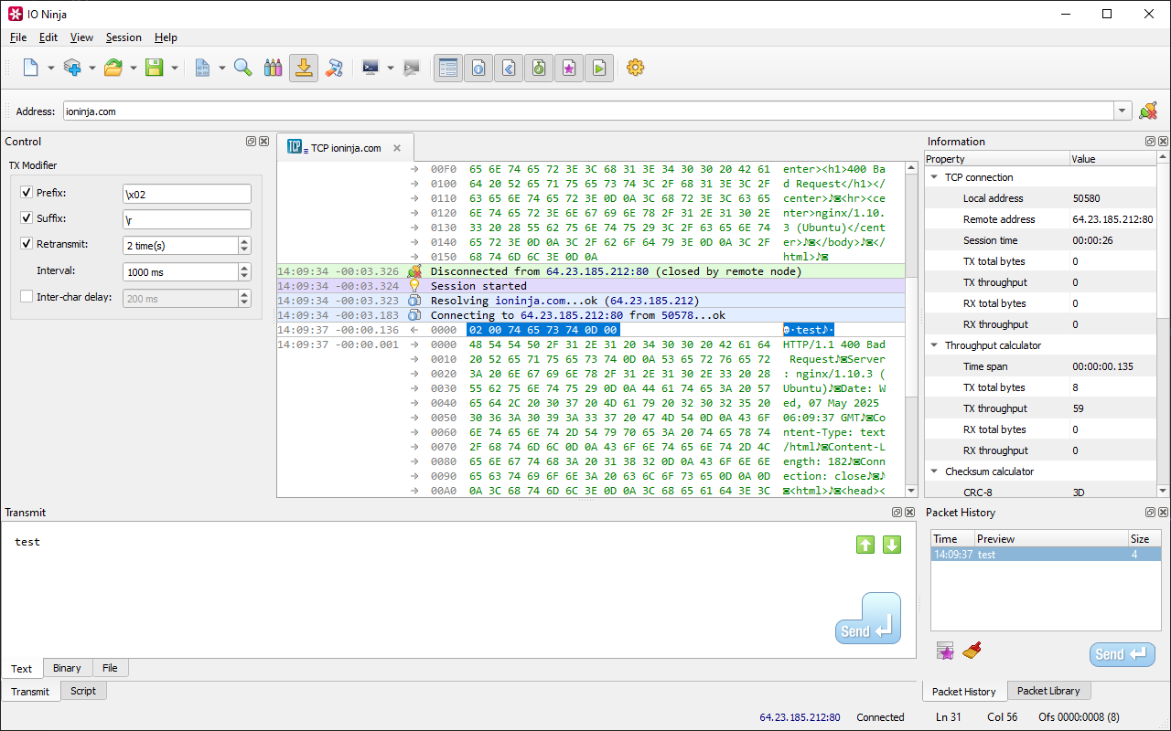Image resolution: width=1171 pixels, height=731 pixels.
Task: Click the connect plug icon beside address
Action: 1148,111
